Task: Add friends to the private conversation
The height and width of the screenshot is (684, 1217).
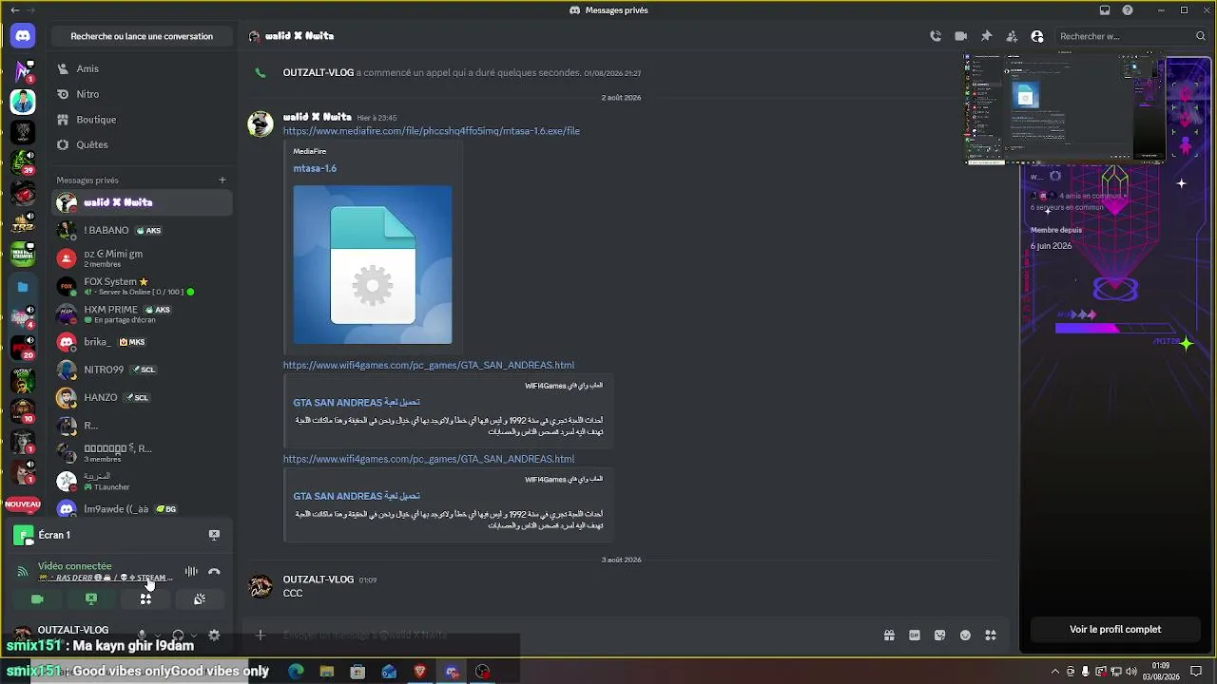Action: (1012, 36)
